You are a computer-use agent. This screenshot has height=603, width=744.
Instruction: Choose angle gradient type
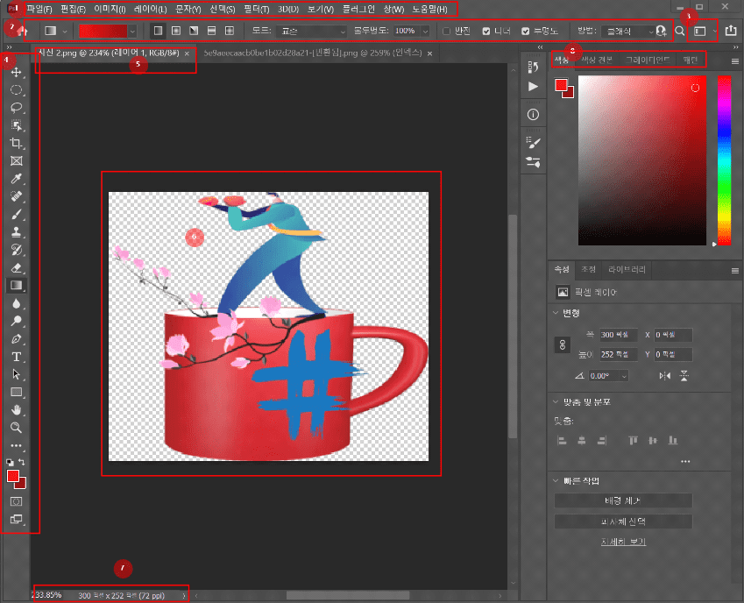(x=194, y=31)
